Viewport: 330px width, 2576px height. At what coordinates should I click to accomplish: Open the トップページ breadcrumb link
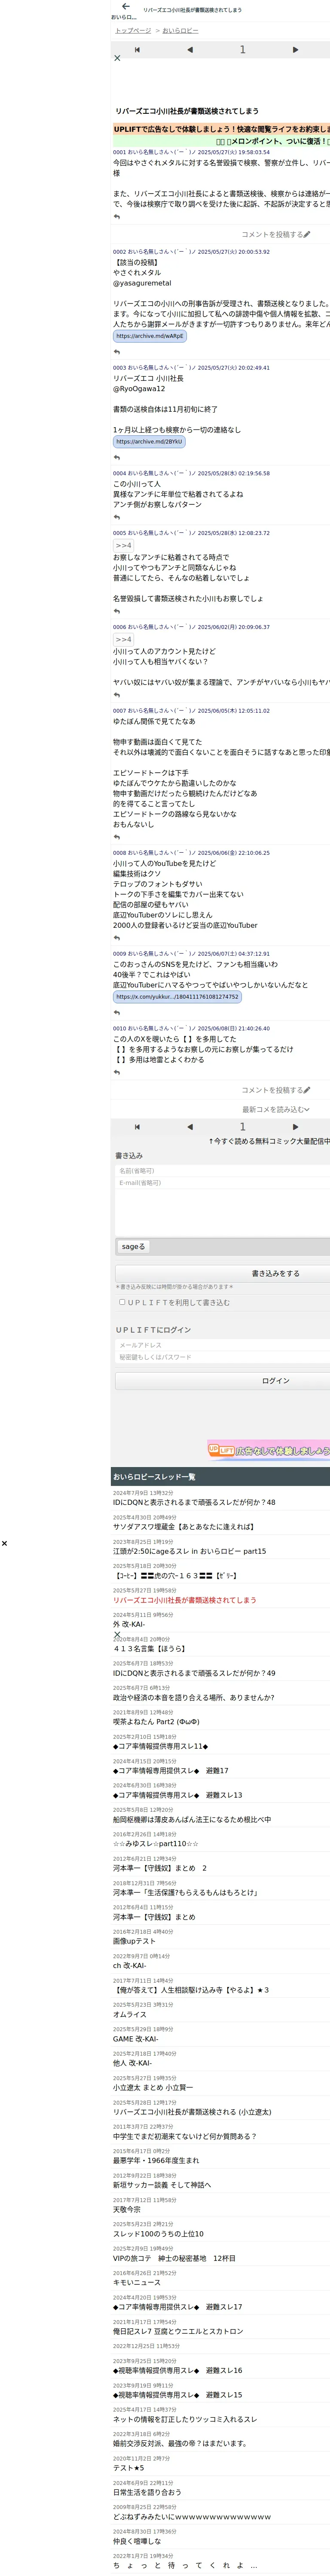133,31
